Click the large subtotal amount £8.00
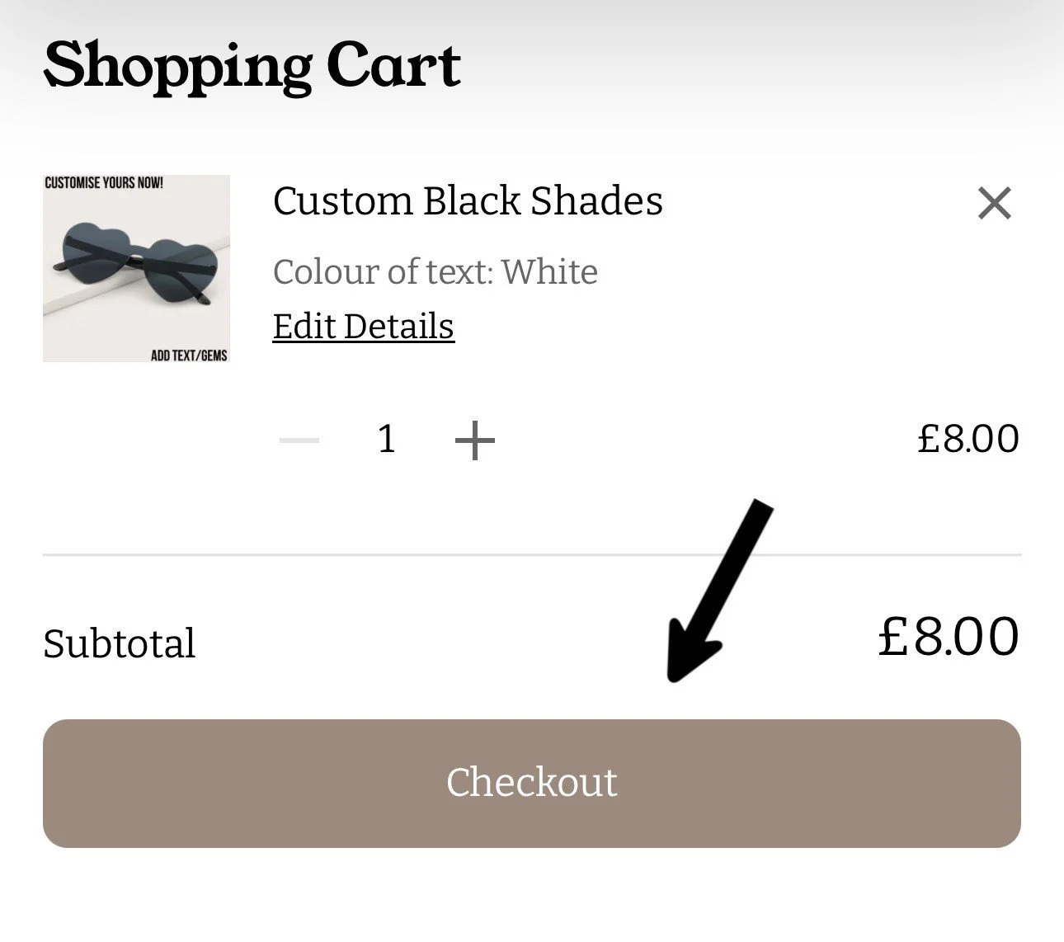The width and height of the screenshot is (1064, 942). pyautogui.click(x=948, y=637)
